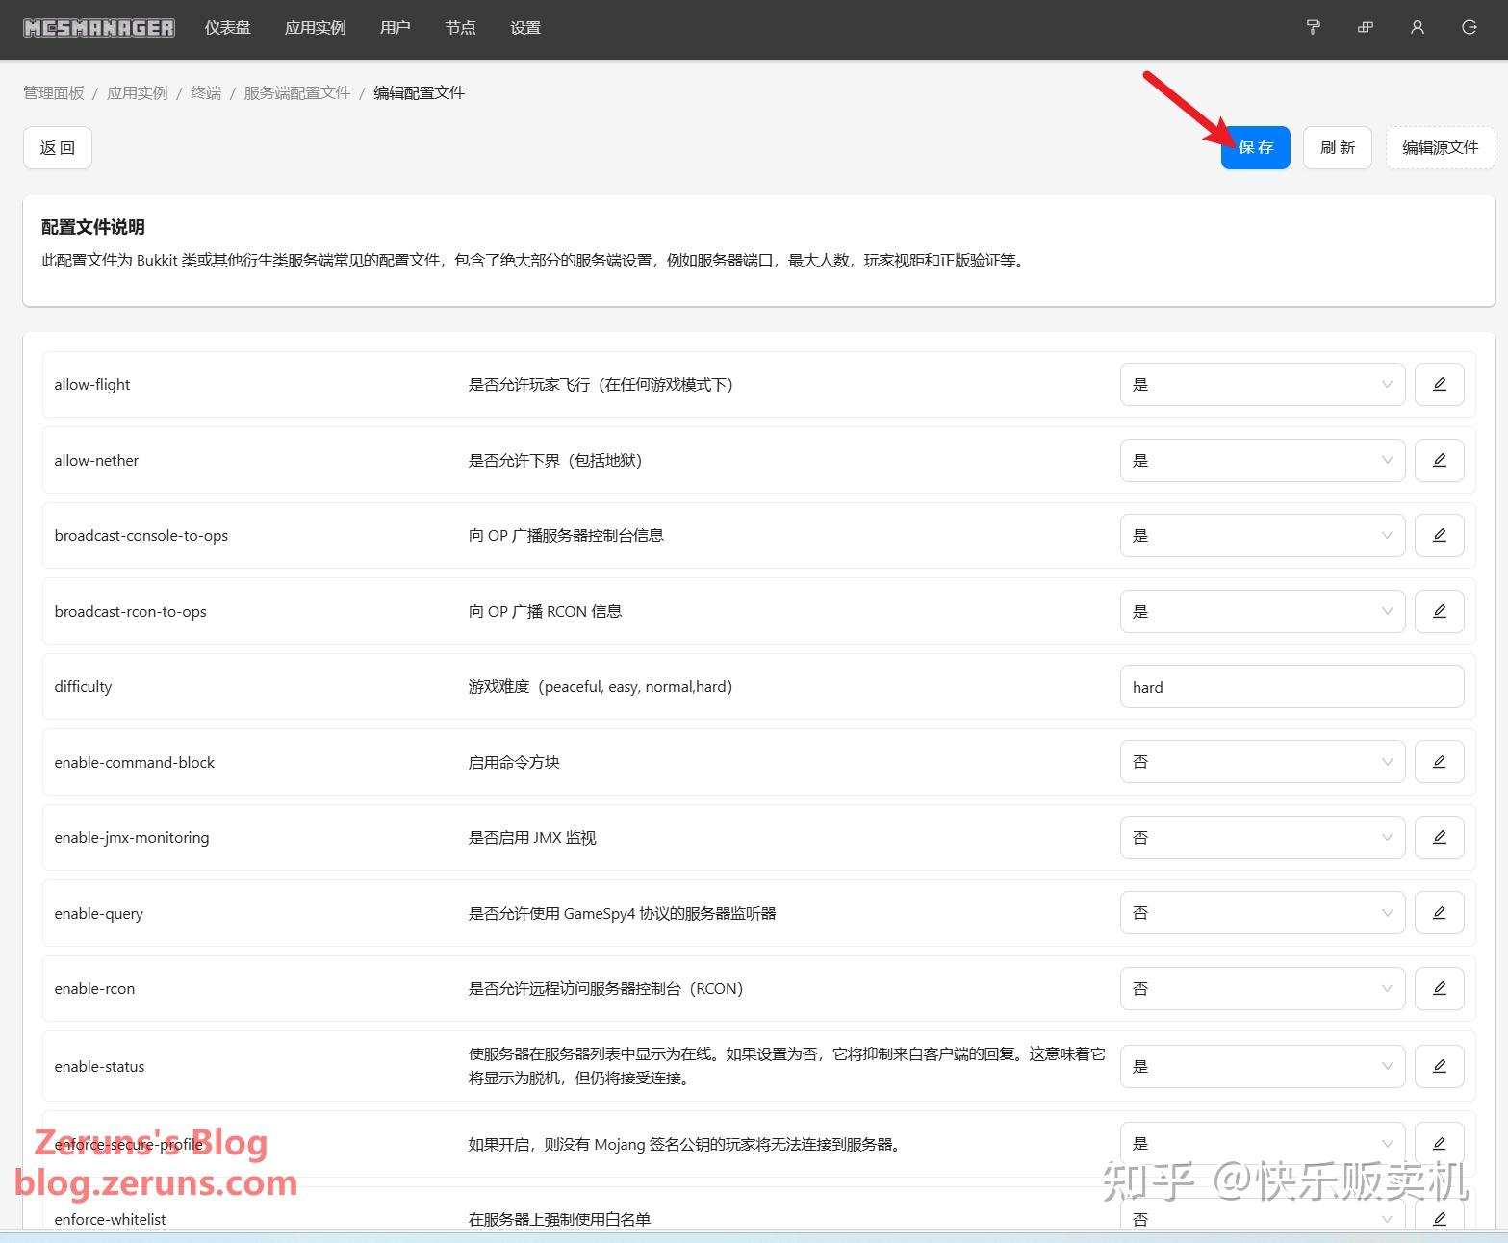Go to 管理面板 breadcrumb link
The image size is (1508, 1243).
[54, 92]
